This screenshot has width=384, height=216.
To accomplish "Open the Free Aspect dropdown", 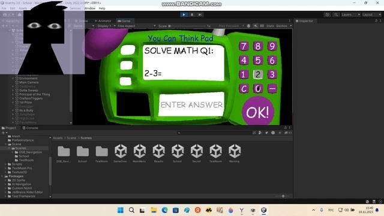I will (136, 26).
